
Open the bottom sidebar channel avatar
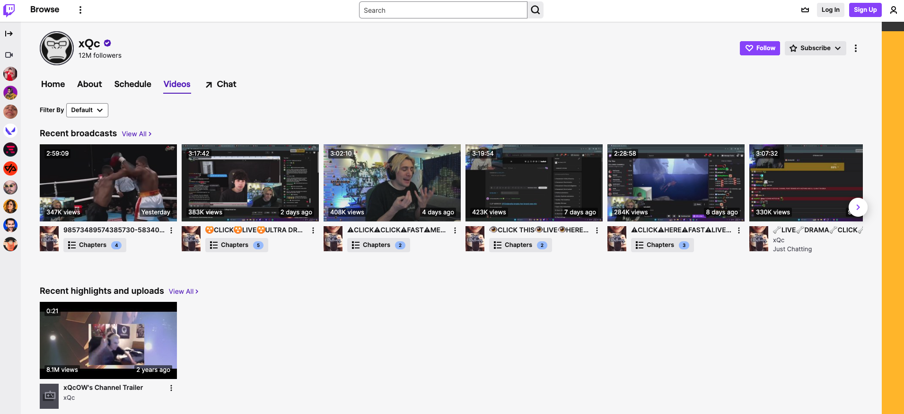[10, 244]
